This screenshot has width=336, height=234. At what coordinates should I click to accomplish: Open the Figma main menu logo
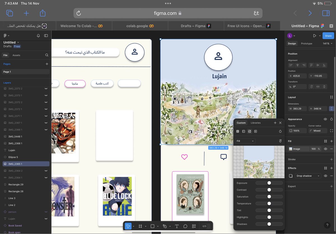pyautogui.click(x=5, y=36)
